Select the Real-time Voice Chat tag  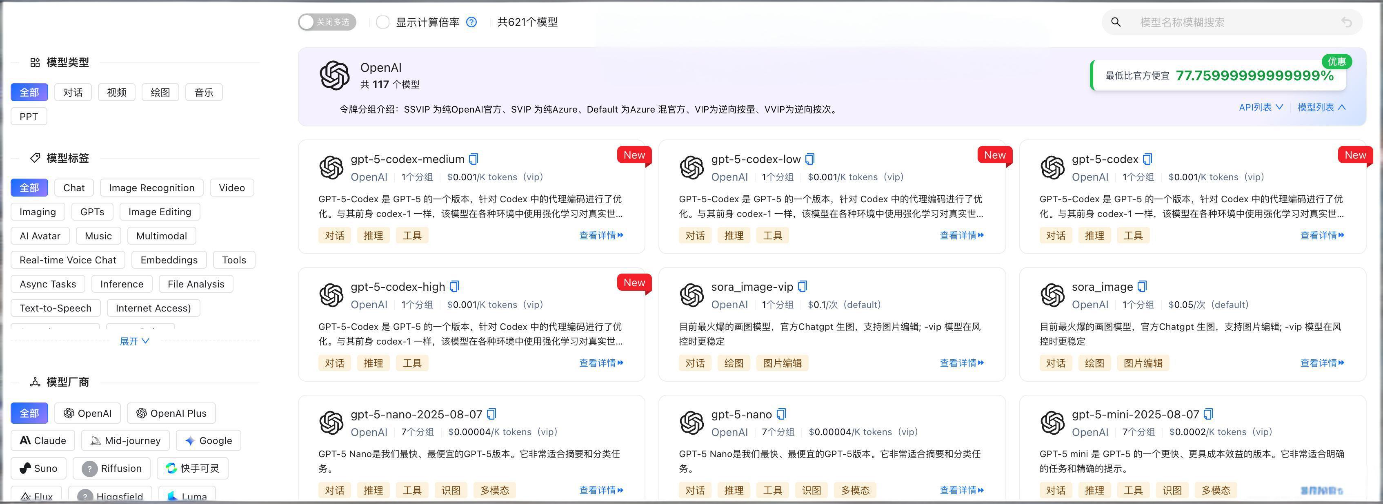coord(68,260)
